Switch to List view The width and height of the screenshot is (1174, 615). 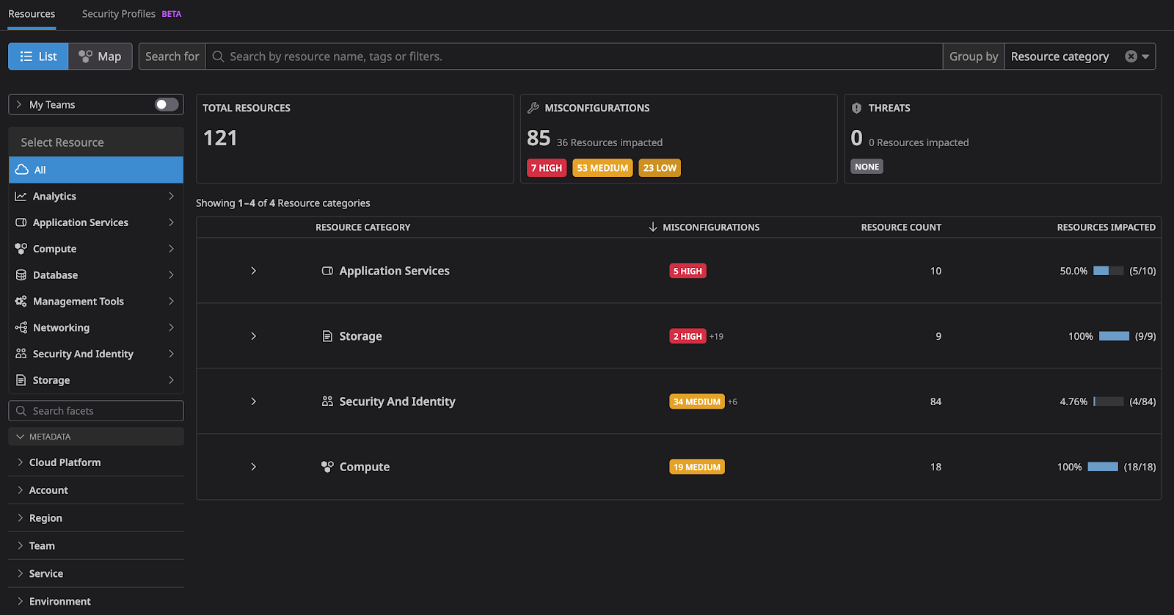[38, 57]
